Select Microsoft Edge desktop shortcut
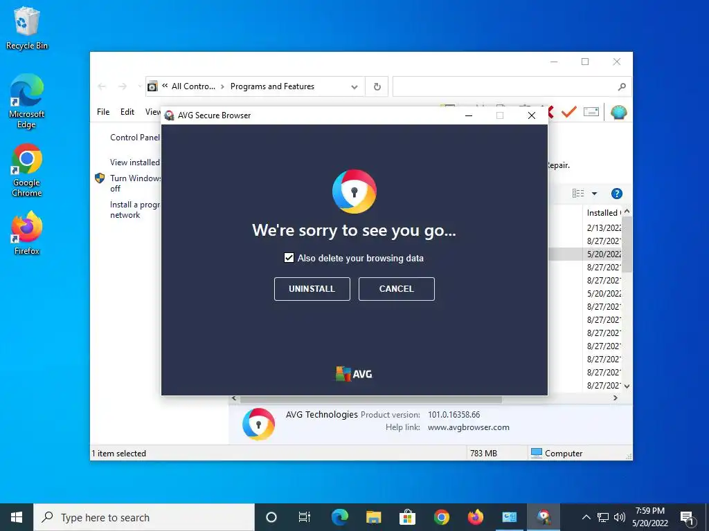709x531 pixels. click(x=27, y=101)
